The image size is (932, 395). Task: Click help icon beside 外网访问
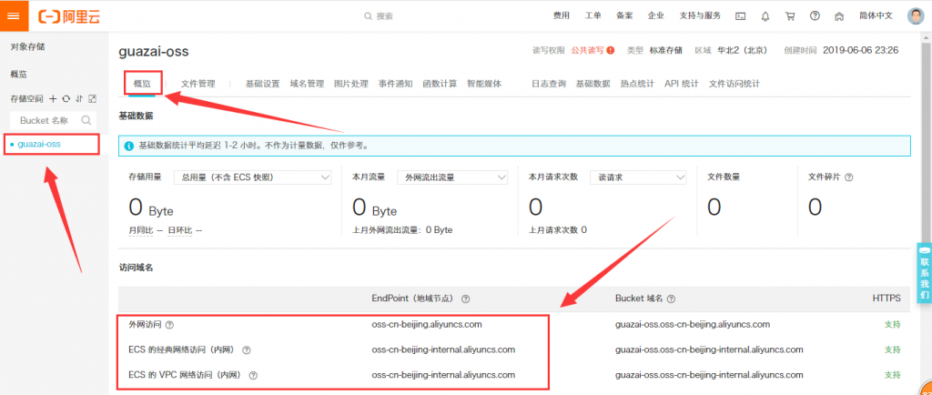point(170,325)
